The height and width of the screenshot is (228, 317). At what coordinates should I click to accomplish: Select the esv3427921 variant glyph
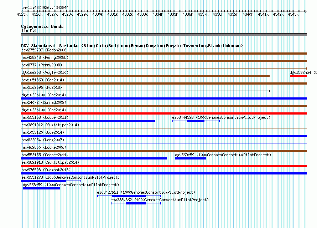[129, 196]
